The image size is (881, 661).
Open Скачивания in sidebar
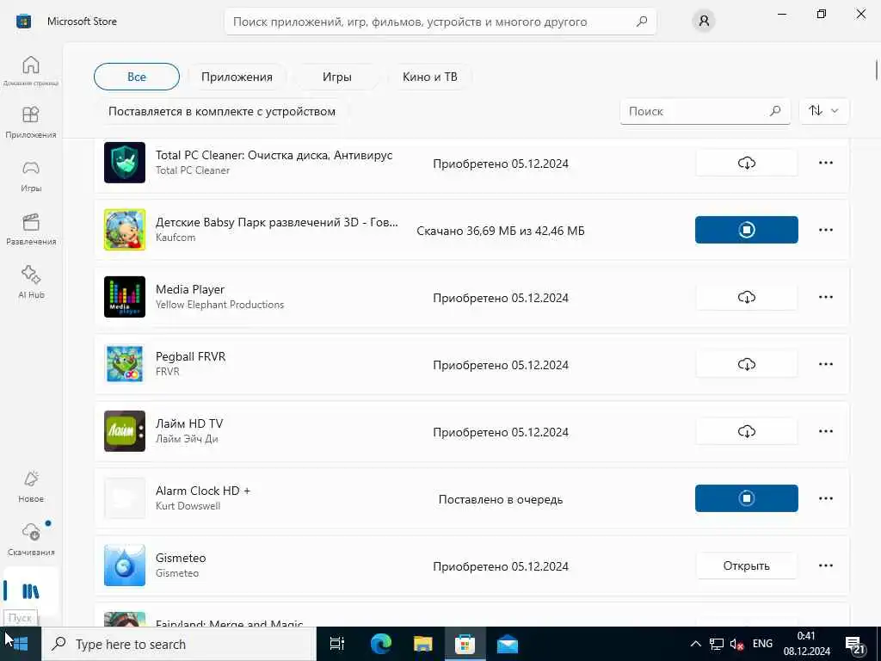pyautogui.click(x=31, y=540)
